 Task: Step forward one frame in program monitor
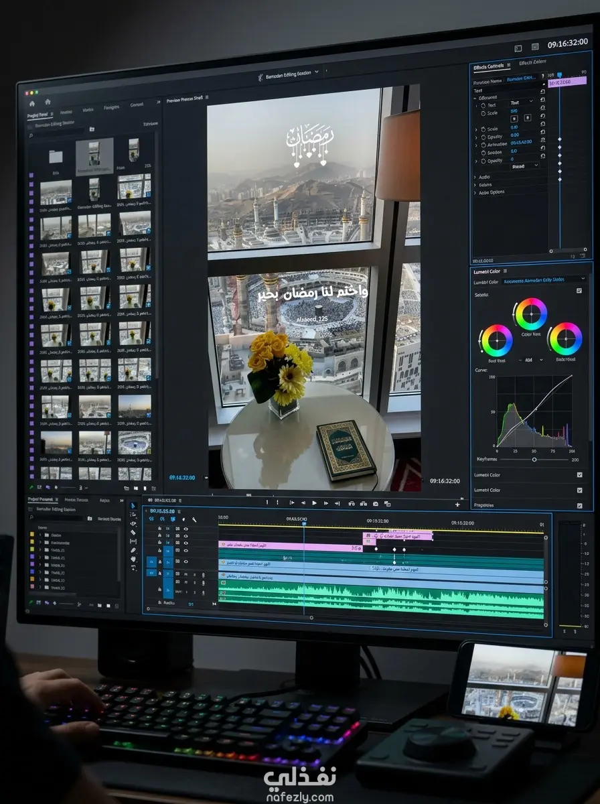(326, 503)
